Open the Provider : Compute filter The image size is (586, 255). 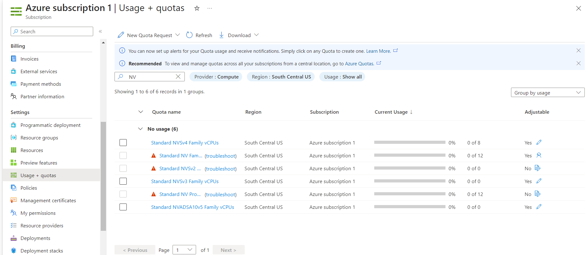coord(216,77)
